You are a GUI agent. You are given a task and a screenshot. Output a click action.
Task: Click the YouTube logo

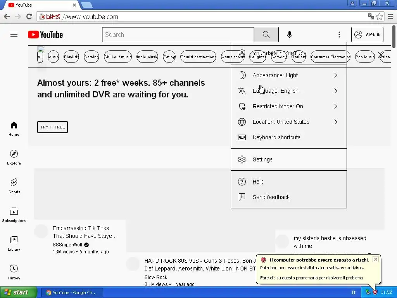click(45, 35)
